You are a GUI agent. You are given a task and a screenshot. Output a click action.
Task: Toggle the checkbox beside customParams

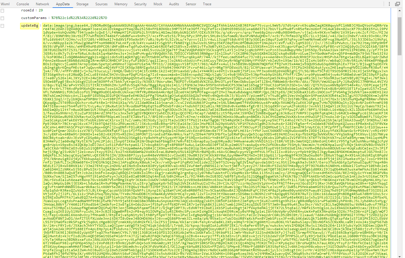pyautogui.click(x=2, y=18)
